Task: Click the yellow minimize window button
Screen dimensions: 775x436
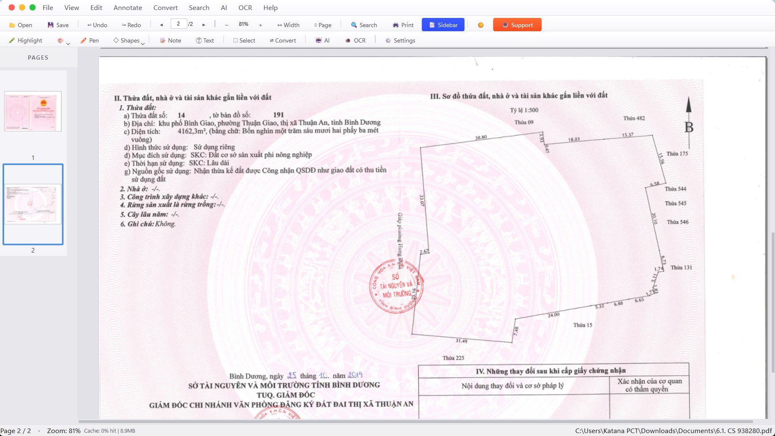Action: 22,8
